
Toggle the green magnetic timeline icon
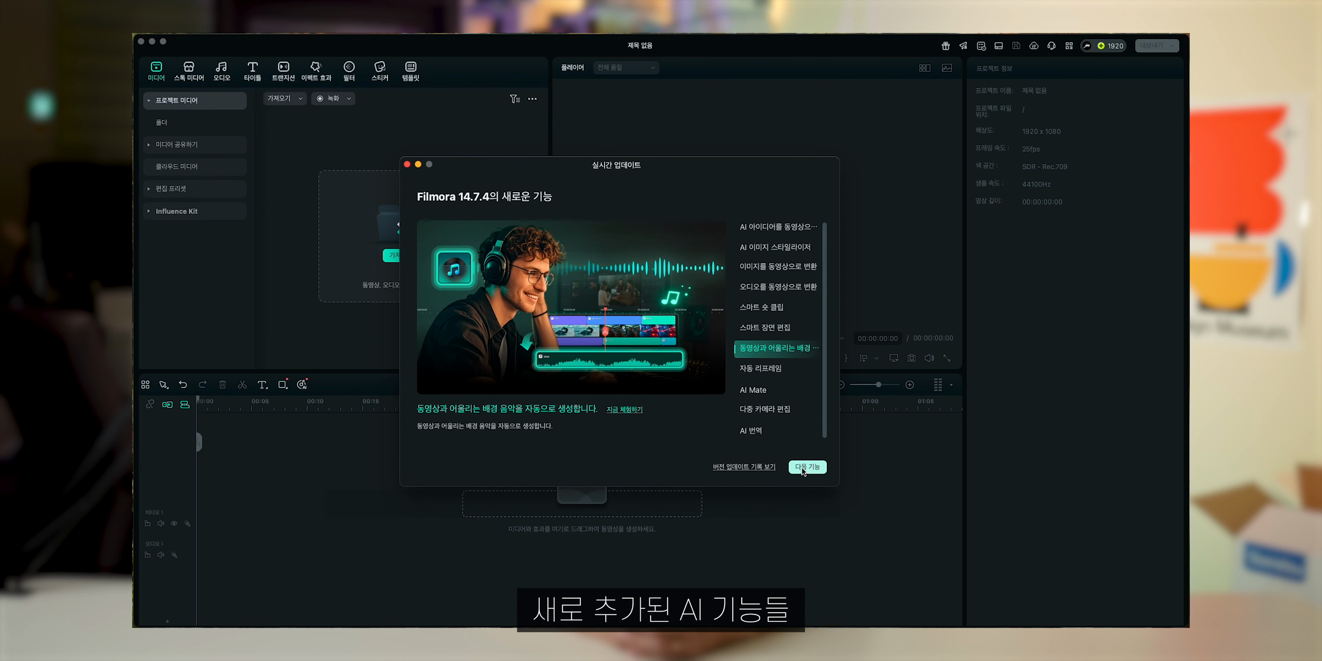[x=185, y=405]
